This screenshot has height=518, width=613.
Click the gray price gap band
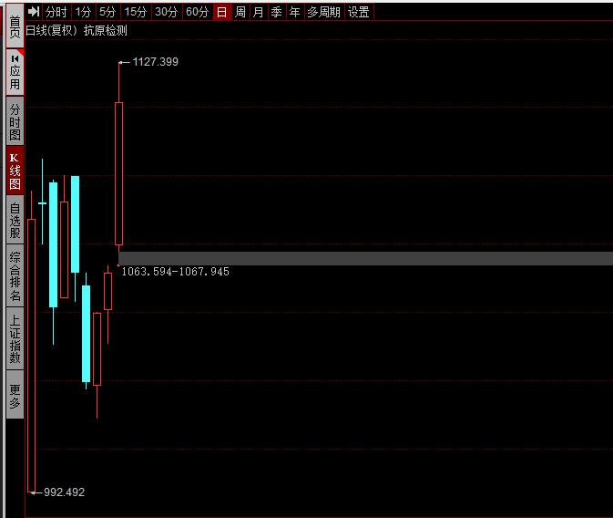[x=365, y=258]
